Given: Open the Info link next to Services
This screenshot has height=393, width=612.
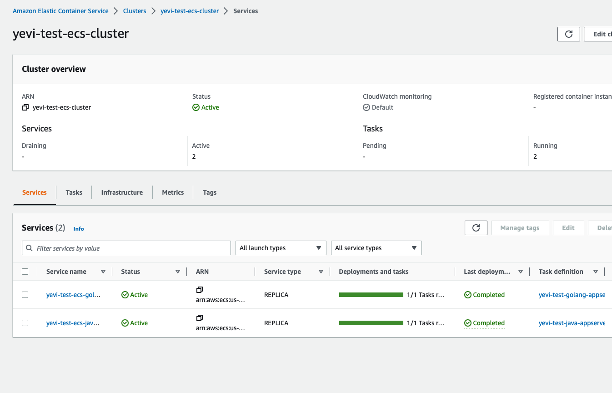Looking at the screenshot, I should click(x=79, y=229).
